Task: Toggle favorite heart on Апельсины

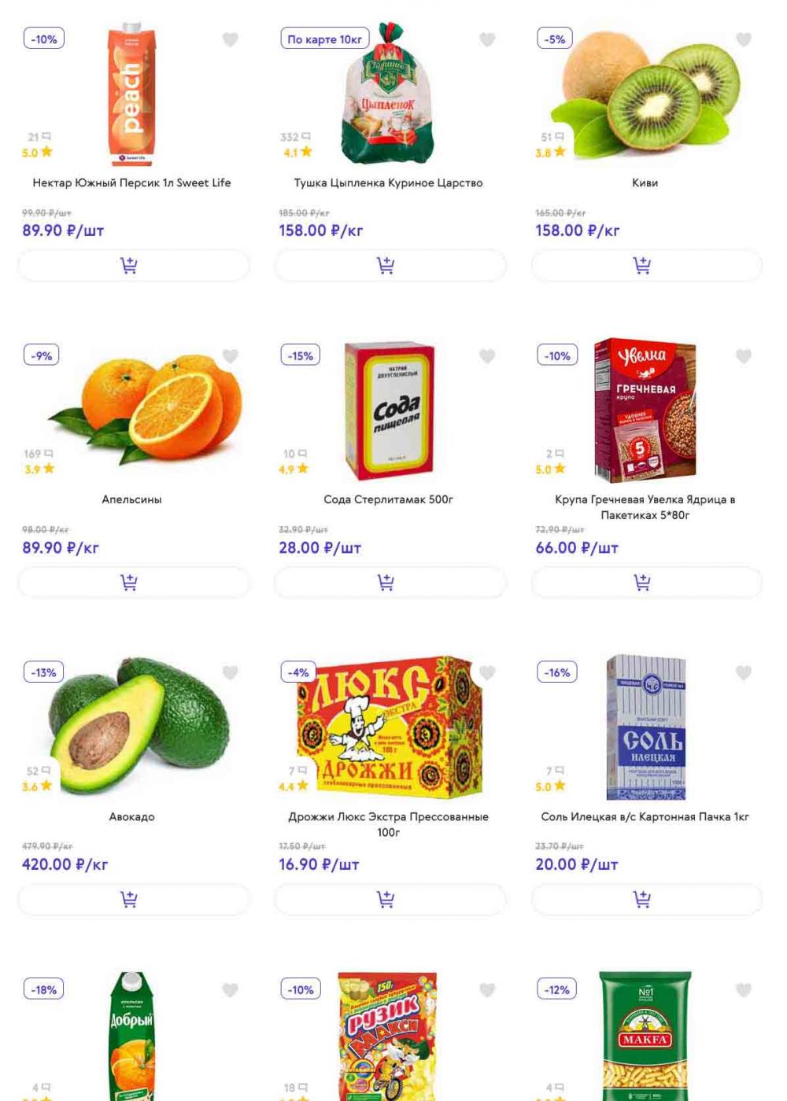Action: (230, 356)
